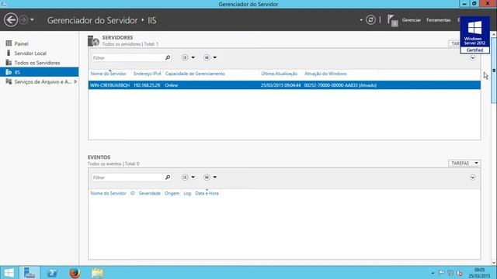The width and height of the screenshot is (497, 279).
Task: Sort events by Nome do Servidor
Action: click(109, 193)
